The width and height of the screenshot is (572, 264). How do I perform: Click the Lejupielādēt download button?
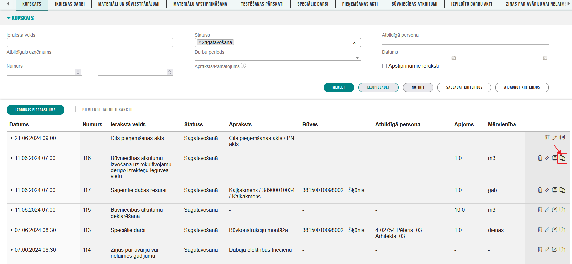[378, 87]
